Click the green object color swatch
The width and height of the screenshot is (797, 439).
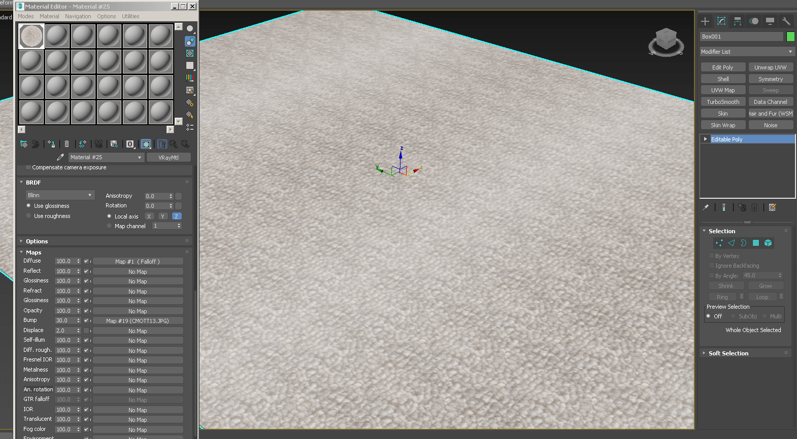click(790, 36)
